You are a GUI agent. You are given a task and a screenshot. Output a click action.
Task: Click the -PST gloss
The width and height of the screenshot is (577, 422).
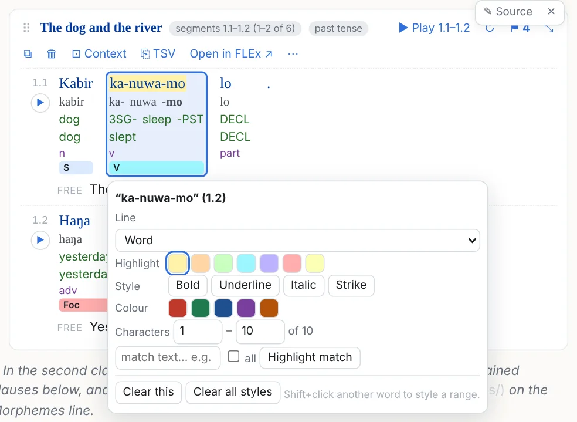tap(190, 120)
